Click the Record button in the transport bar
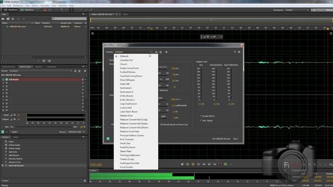This screenshot has height=187, width=333. point(220,164)
